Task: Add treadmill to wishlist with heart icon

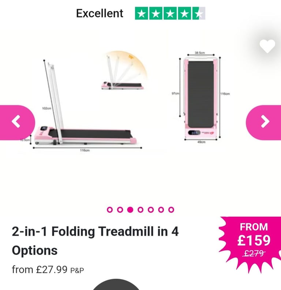Action: coord(267,46)
